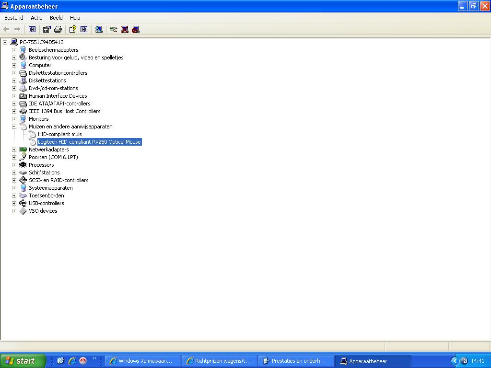
Task: Expand Besturing voor geluid, video en spelletjes
Action: [14, 57]
